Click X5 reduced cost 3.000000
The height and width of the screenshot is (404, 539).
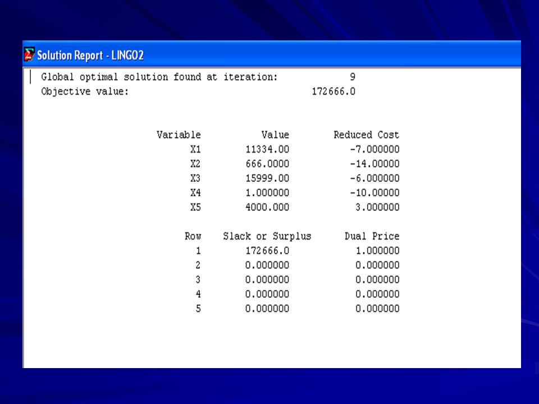coord(377,207)
